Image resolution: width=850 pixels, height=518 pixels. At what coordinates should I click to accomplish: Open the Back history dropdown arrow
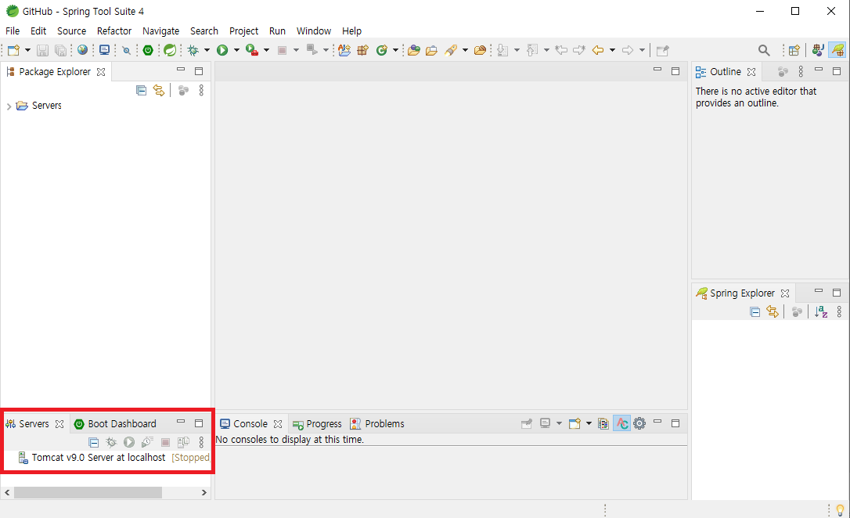coord(613,50)
